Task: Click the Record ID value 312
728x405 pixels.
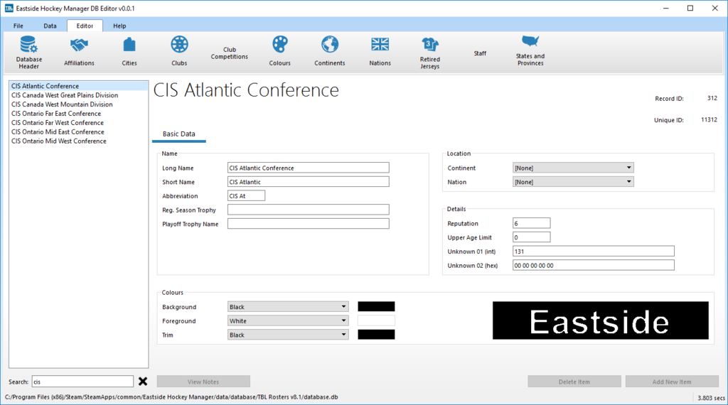Action: click(x=712, y=98)
